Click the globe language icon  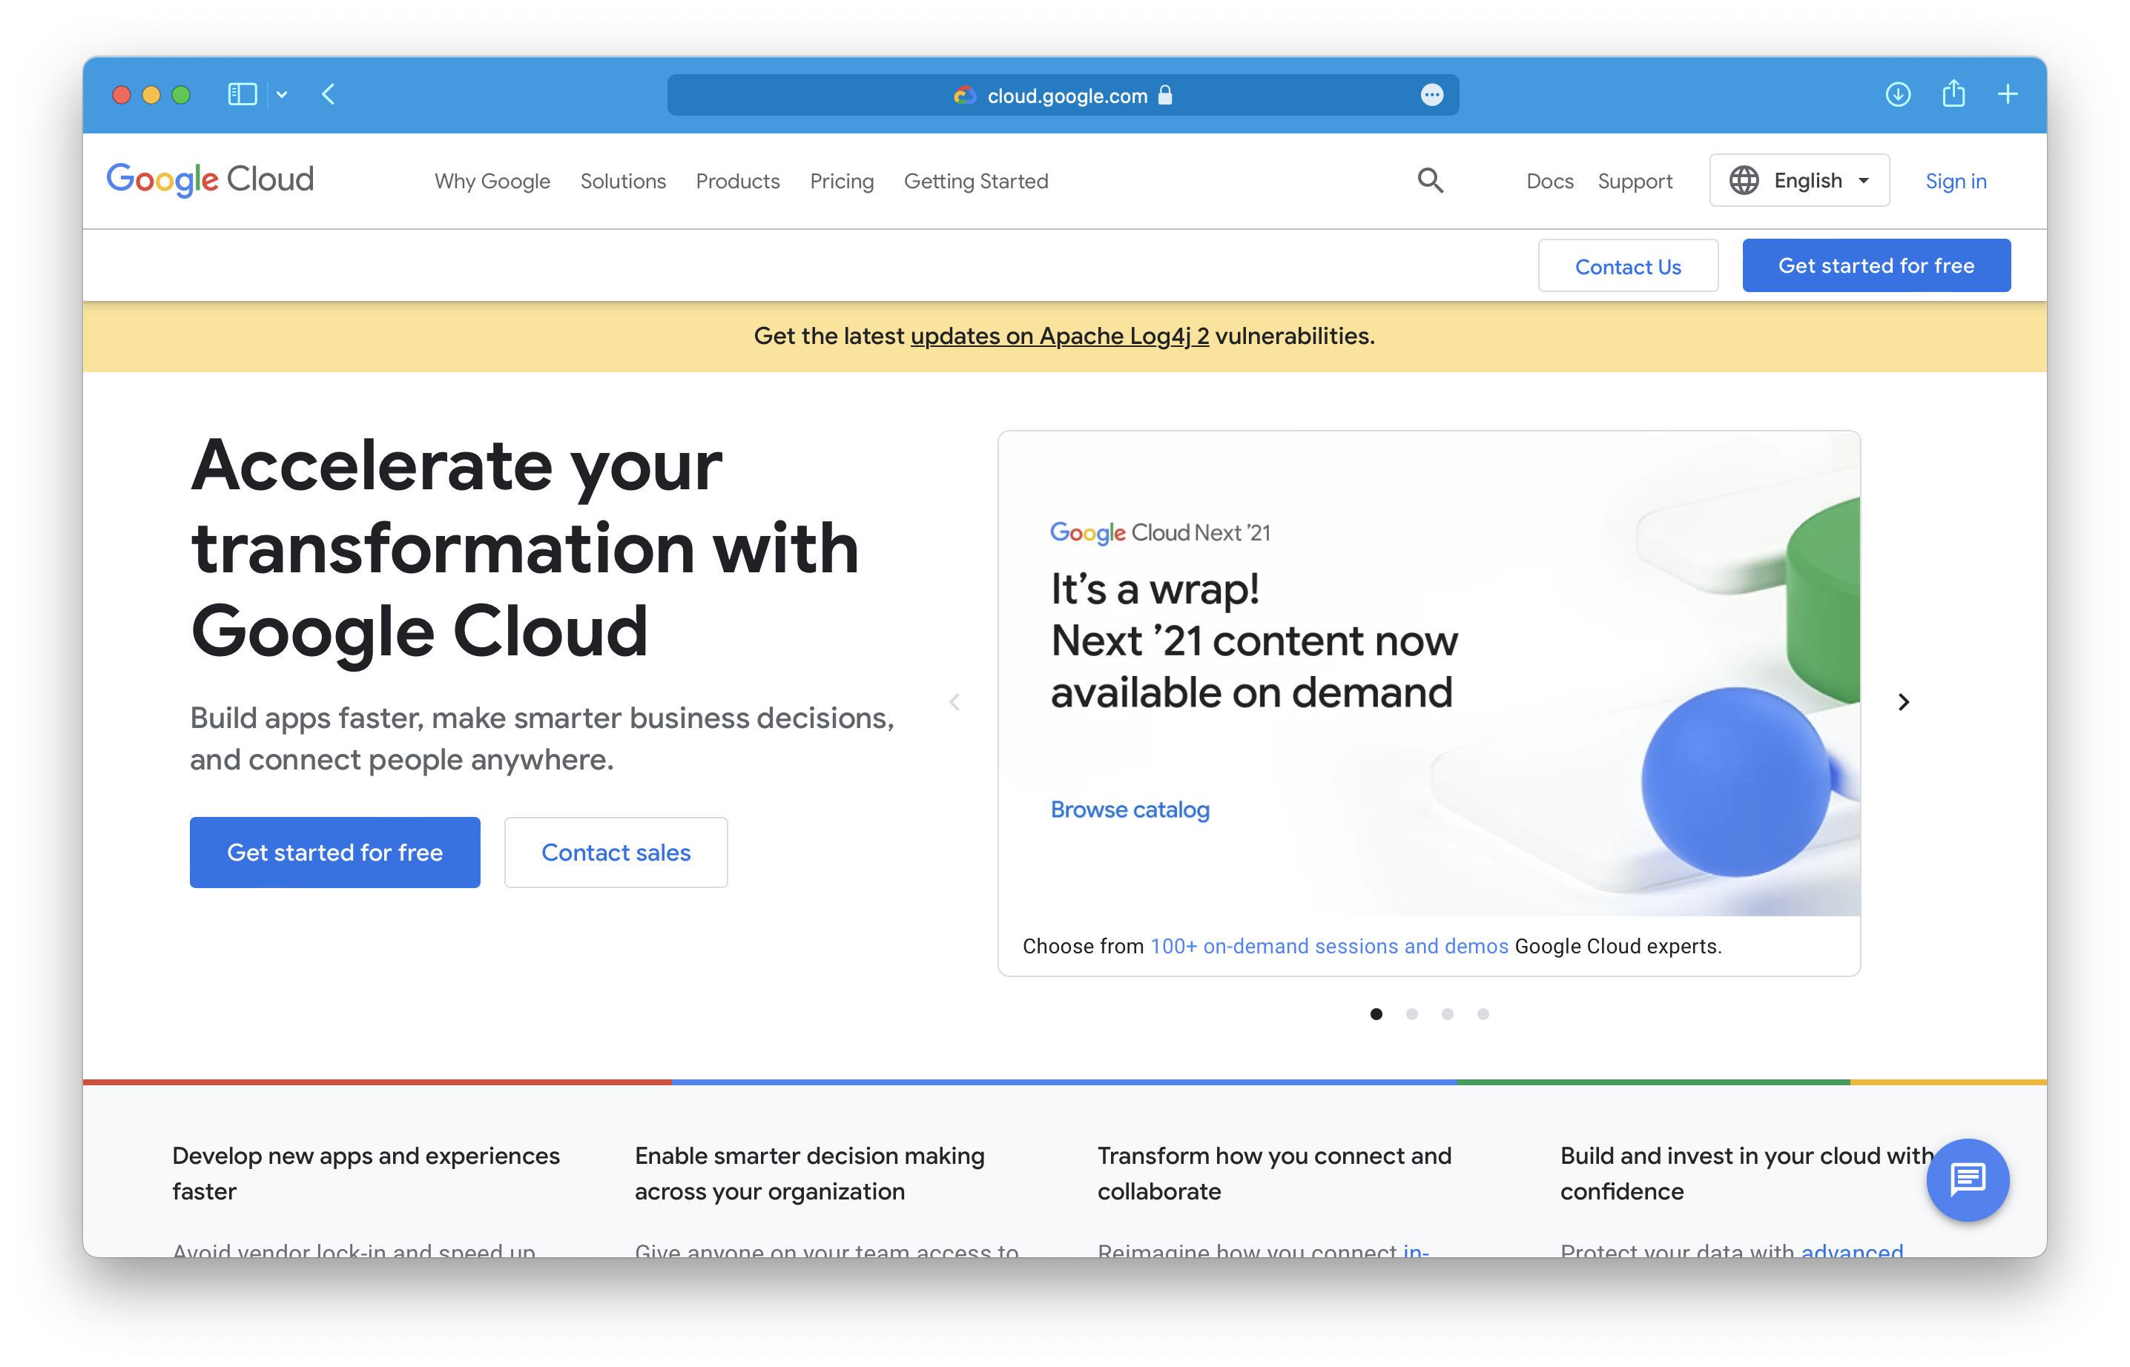pyautogui.click(x=1743, y=180)
